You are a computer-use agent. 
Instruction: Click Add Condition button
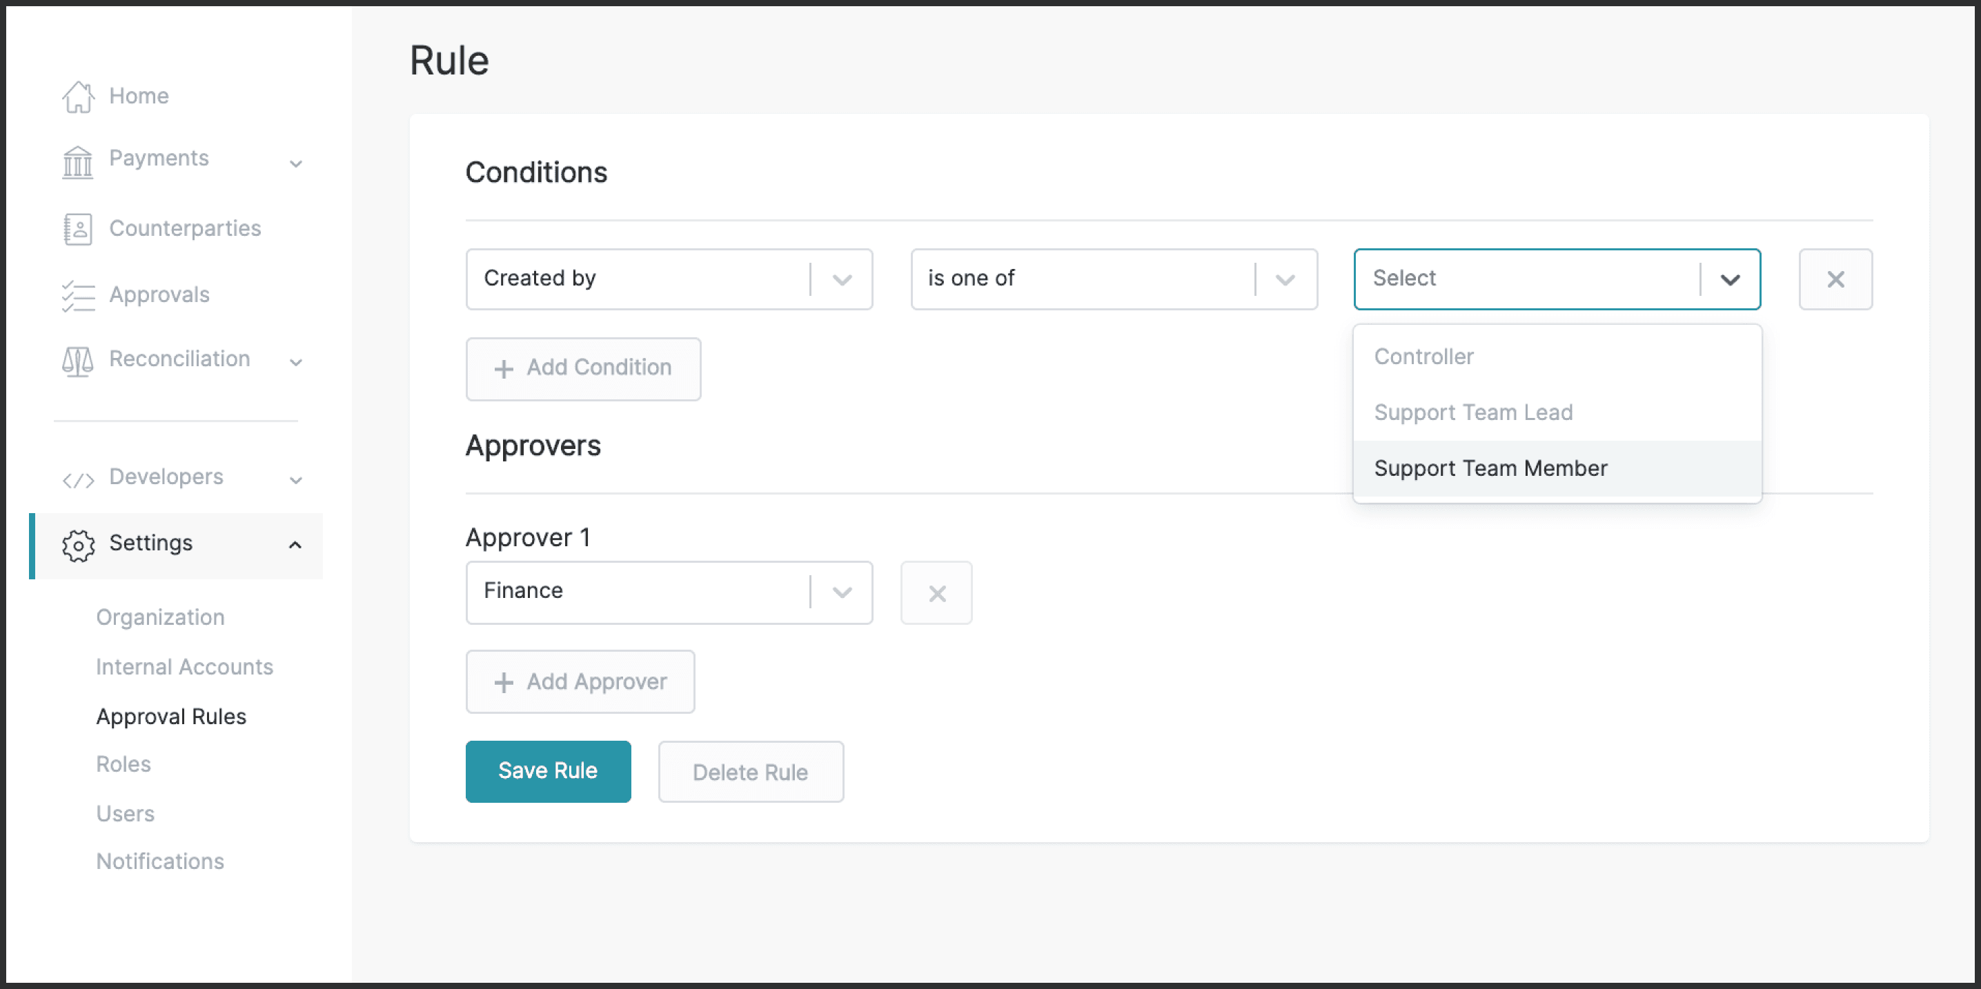[x=584, y=366]
